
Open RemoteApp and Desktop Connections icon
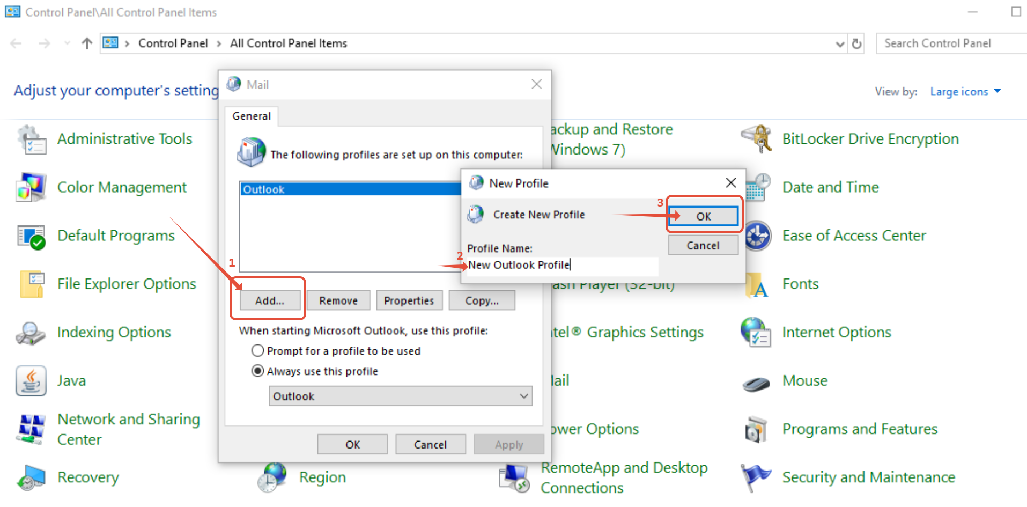pos(514,477)
